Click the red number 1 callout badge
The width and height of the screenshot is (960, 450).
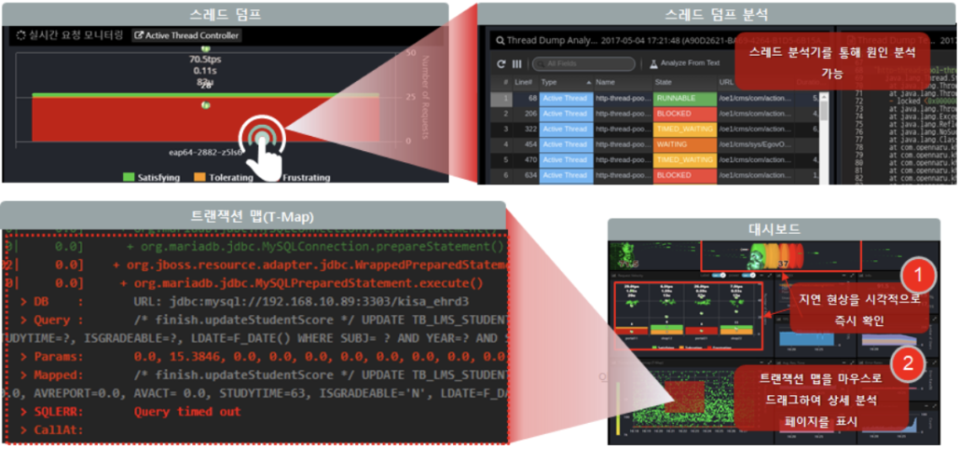pyautogui.click(x=919, y=274)
